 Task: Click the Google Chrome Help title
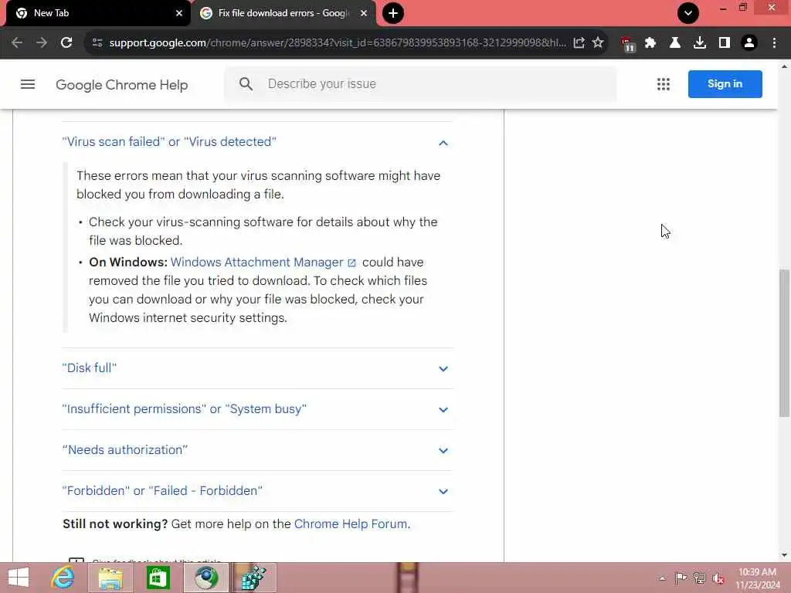click(121, 85)
